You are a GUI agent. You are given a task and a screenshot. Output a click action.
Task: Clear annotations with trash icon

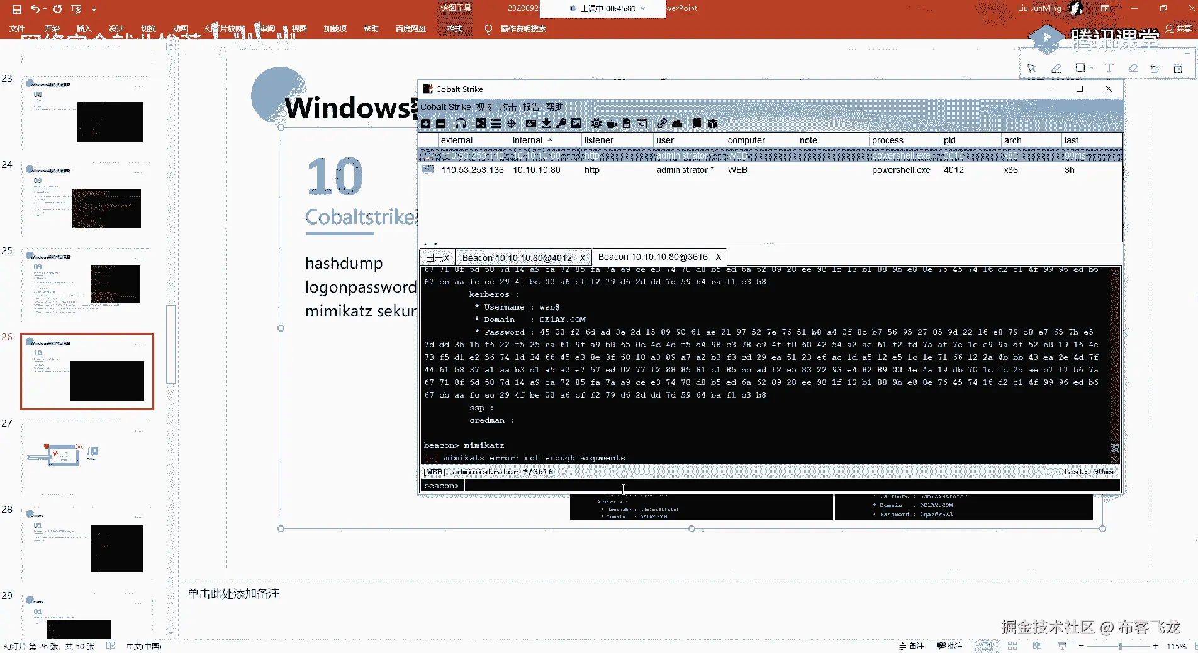click(x=1178, y=68)
